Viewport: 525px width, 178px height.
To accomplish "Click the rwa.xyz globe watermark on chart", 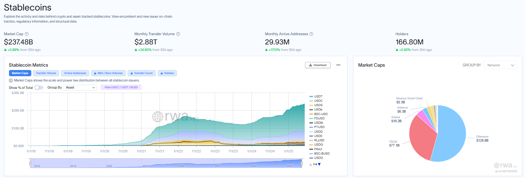I will pos(158,117).
